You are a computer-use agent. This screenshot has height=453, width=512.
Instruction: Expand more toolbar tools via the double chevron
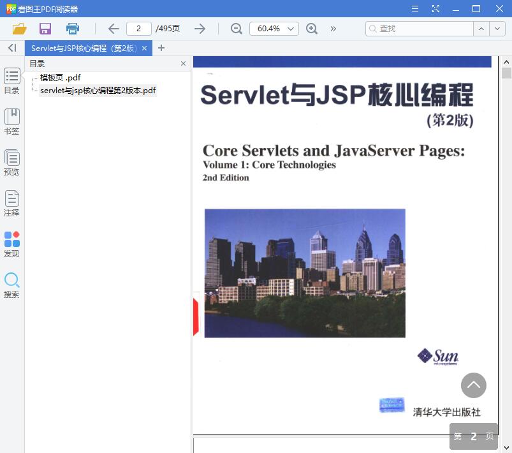(x=332, y=29)
